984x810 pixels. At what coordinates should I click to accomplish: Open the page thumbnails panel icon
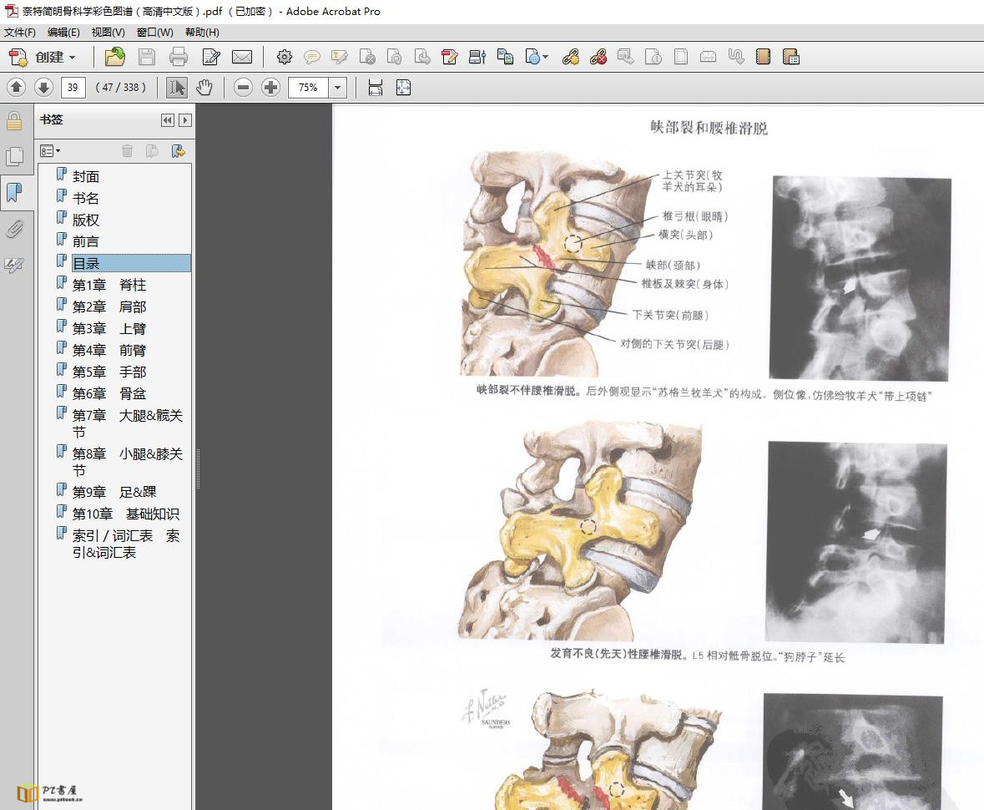(14, 156)
